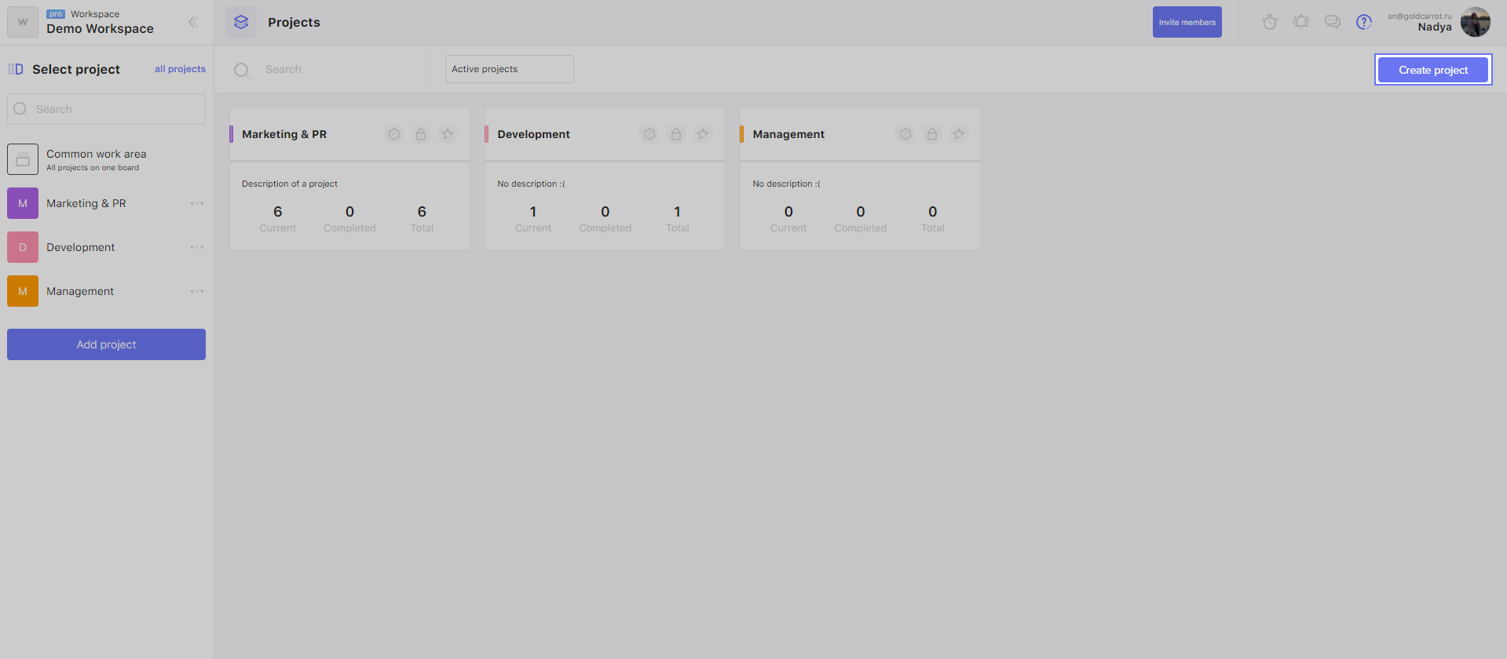The image size is (1507, 659).
Task: Open Marketing & PR card settings gear
Action: click(394, 134)
